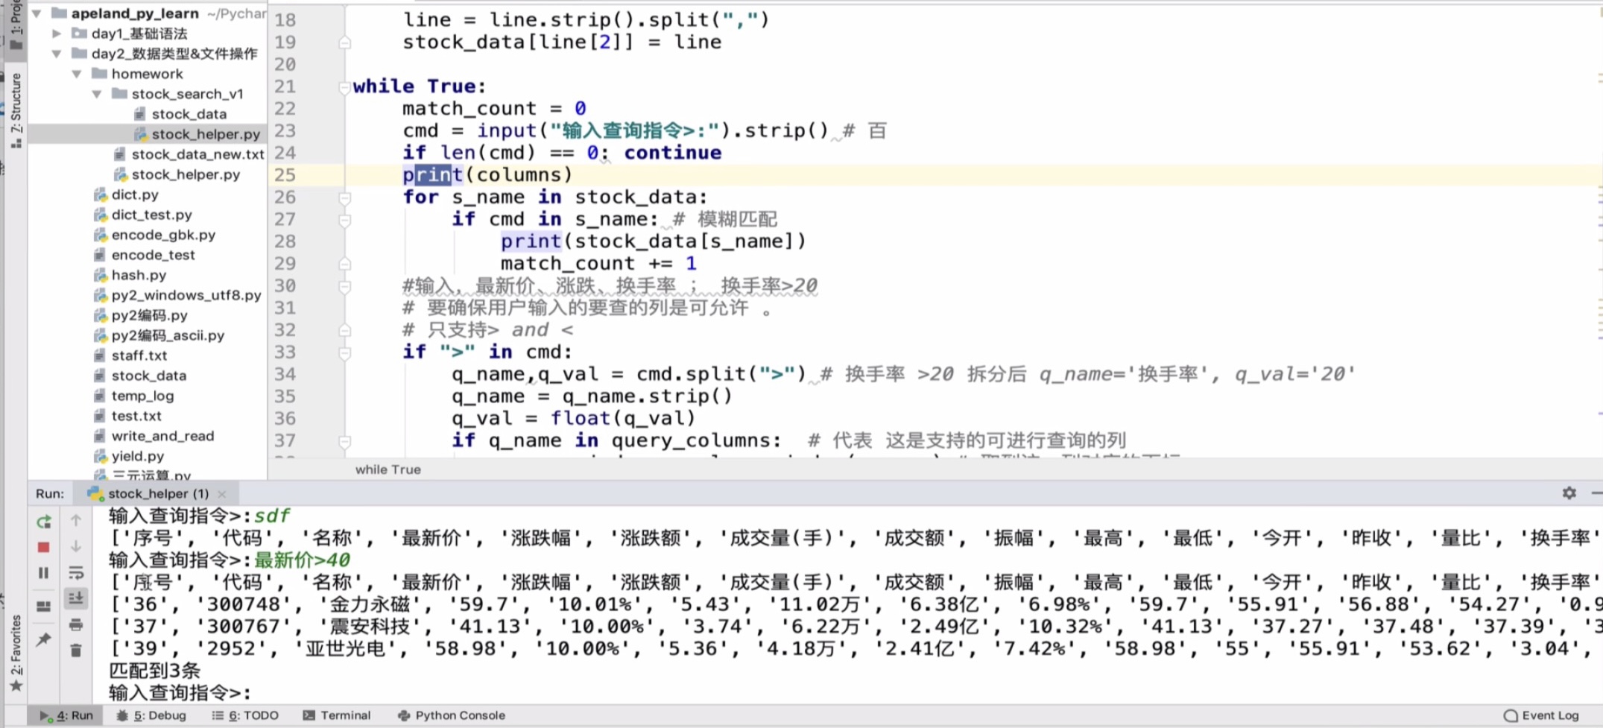1603x728 pixels.
Task: Collapse the day2_数据类型&文件操作 folder
Action: click(57, 54)
